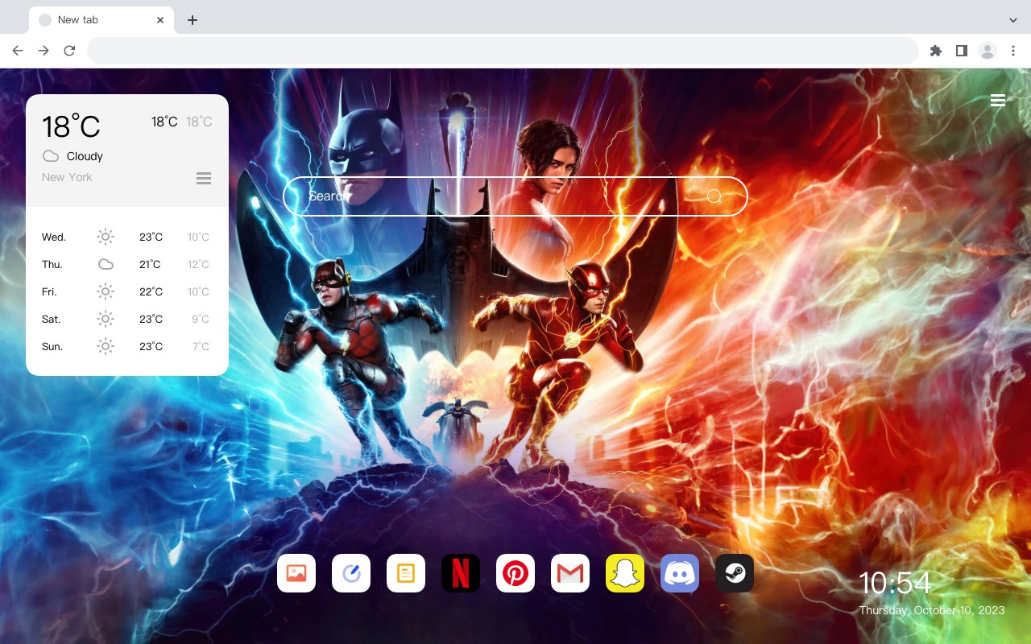This screenshot has height=644, width=1031.
Task: Focus the browser address bar
Action: click(503, 51)
